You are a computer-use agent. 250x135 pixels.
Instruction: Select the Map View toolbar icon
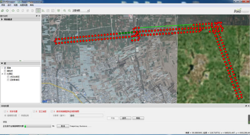click(38, 10)
